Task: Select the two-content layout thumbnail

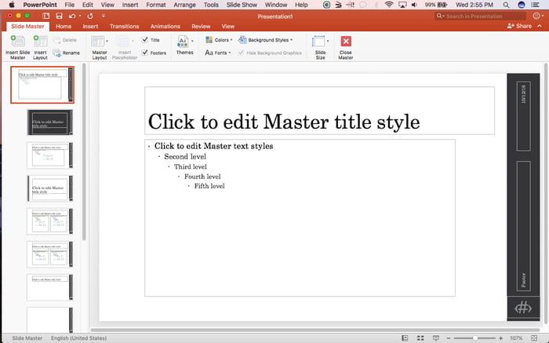Action: (50, 221)
